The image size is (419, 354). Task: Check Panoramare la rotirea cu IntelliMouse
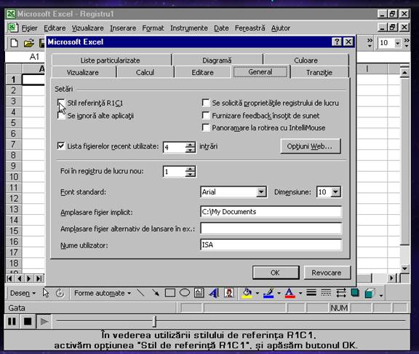pos(206,127)
